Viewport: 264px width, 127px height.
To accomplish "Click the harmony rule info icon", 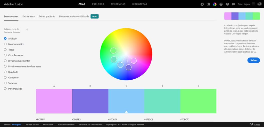I will [x=27, y=29].
